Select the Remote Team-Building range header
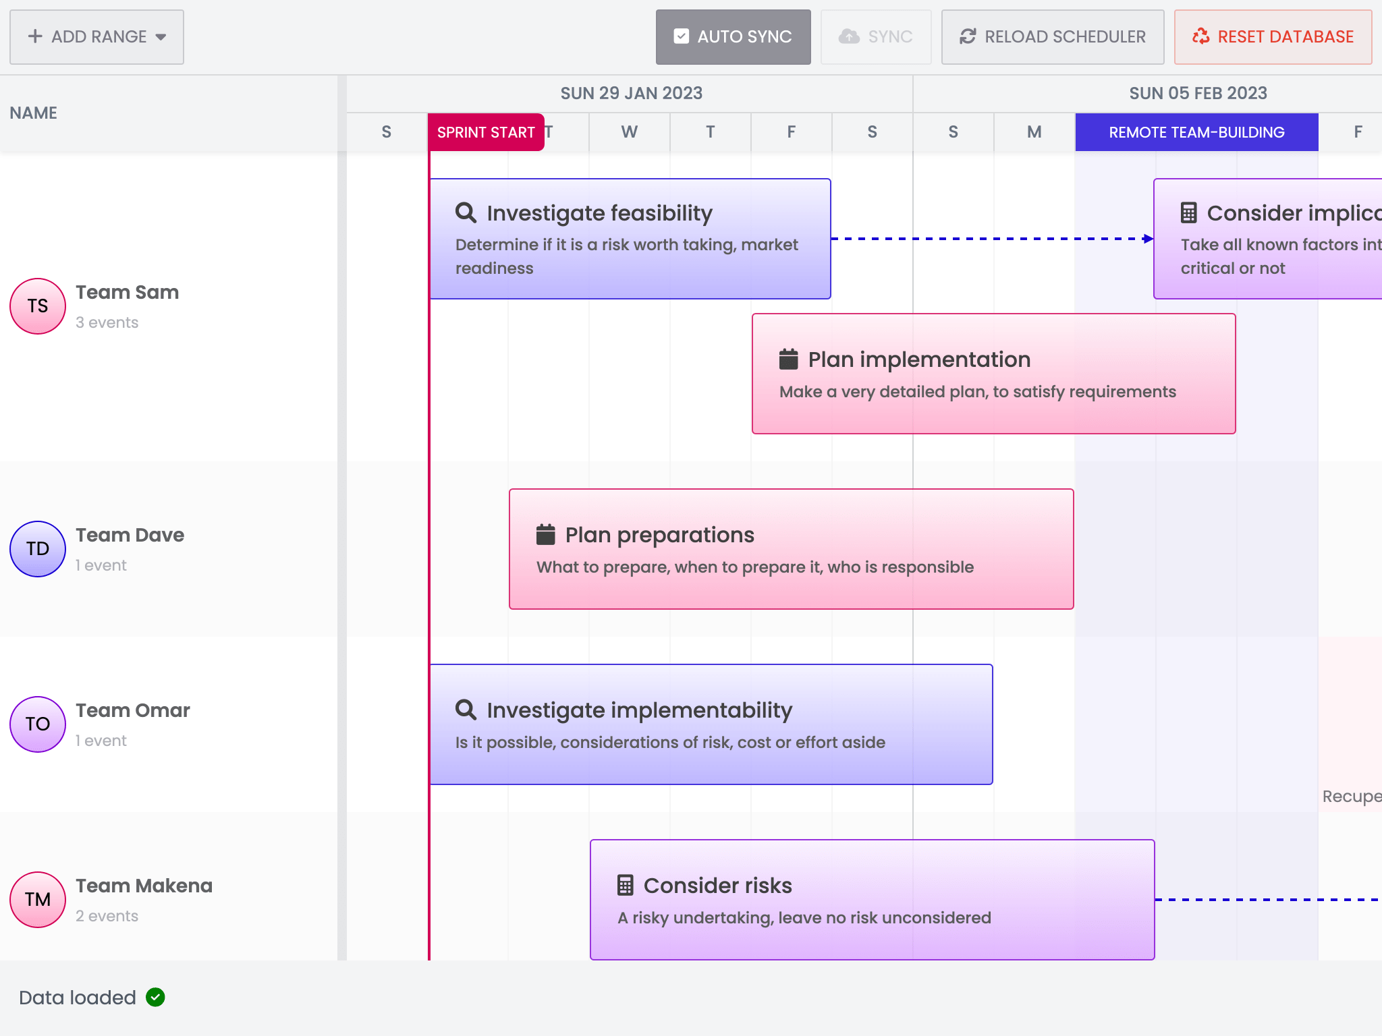The image size is (1382, 1036). tap(1196, 132)
